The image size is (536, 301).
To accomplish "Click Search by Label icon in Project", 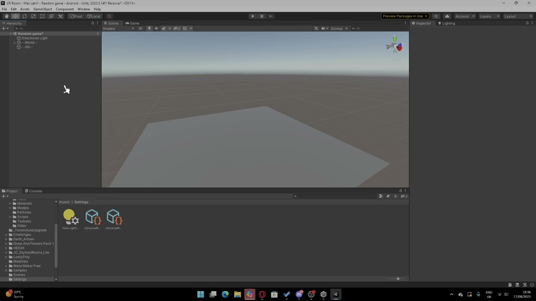I will tap(388, 196).
